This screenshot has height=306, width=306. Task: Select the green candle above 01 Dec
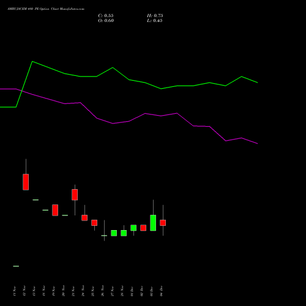pyautogui.click(x=133, y=228)
